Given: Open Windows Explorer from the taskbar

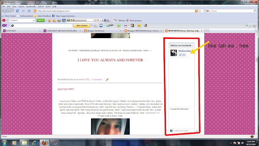Looking at the screenshot, I should click(x=24, y=143).
